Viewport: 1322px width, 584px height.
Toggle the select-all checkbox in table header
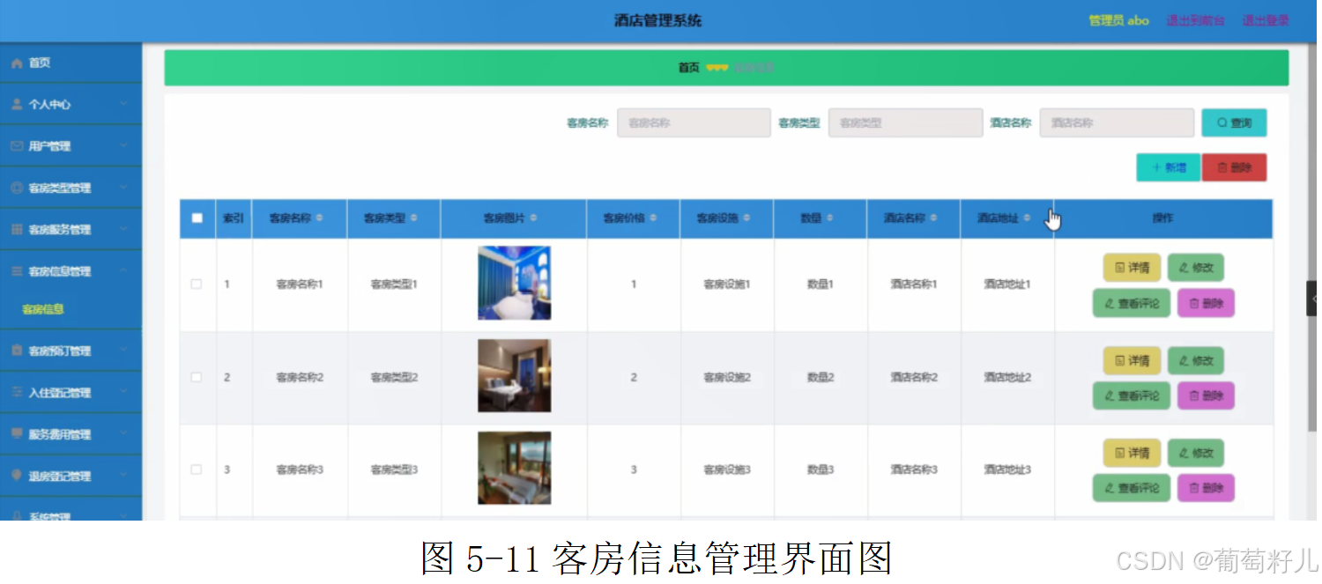[197, 218]
